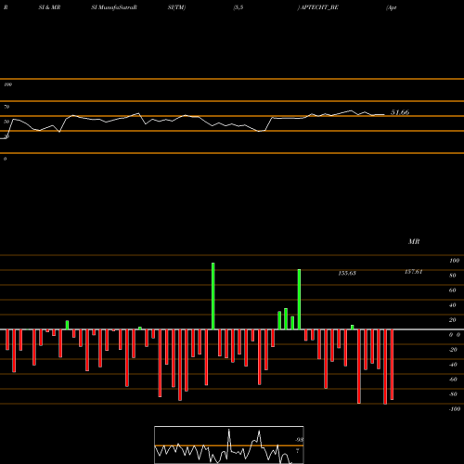This screenshot has height=464, width=464.
Task: Click the MR axis label -80
Action: click(453, 394)
